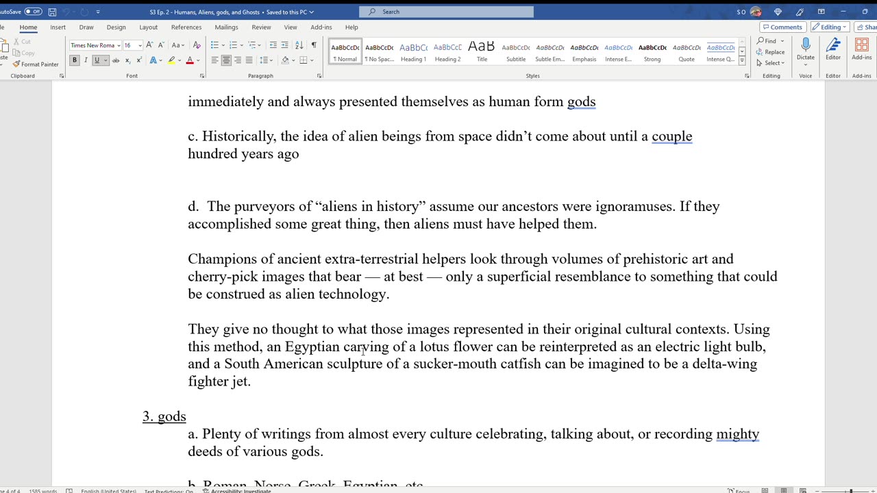Toggle Center alignment button
Viewport: 877px width, 493px height.
[x=226, y=60]
